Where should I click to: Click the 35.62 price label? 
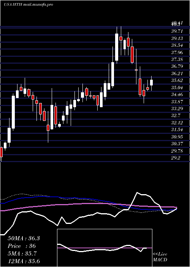(x=177, y=80)
